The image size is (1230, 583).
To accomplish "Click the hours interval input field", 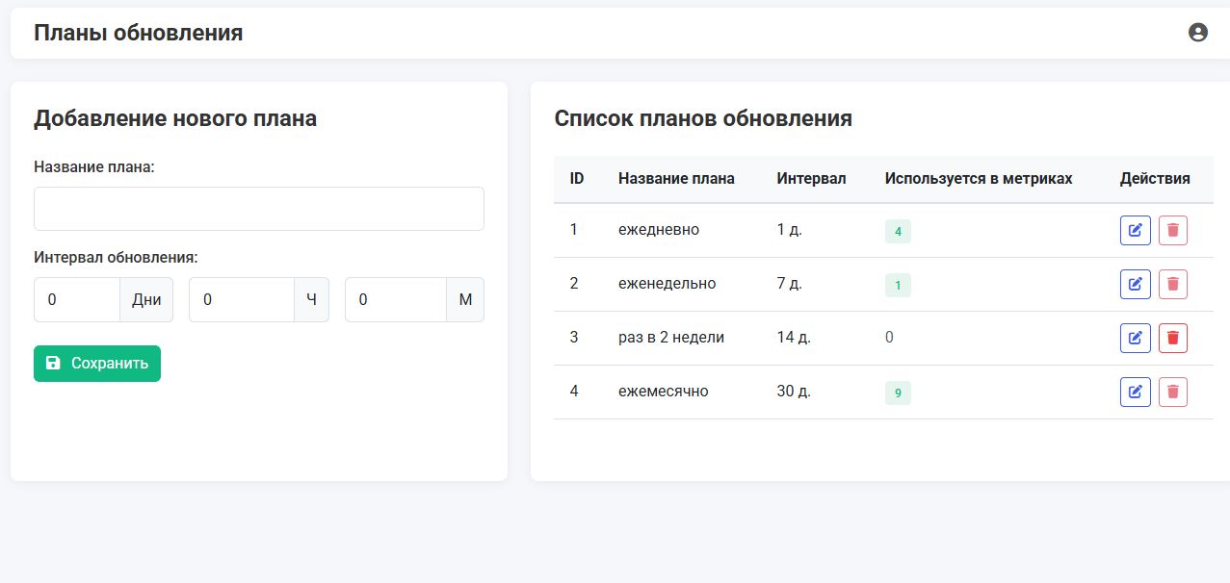I will [241, 300].
